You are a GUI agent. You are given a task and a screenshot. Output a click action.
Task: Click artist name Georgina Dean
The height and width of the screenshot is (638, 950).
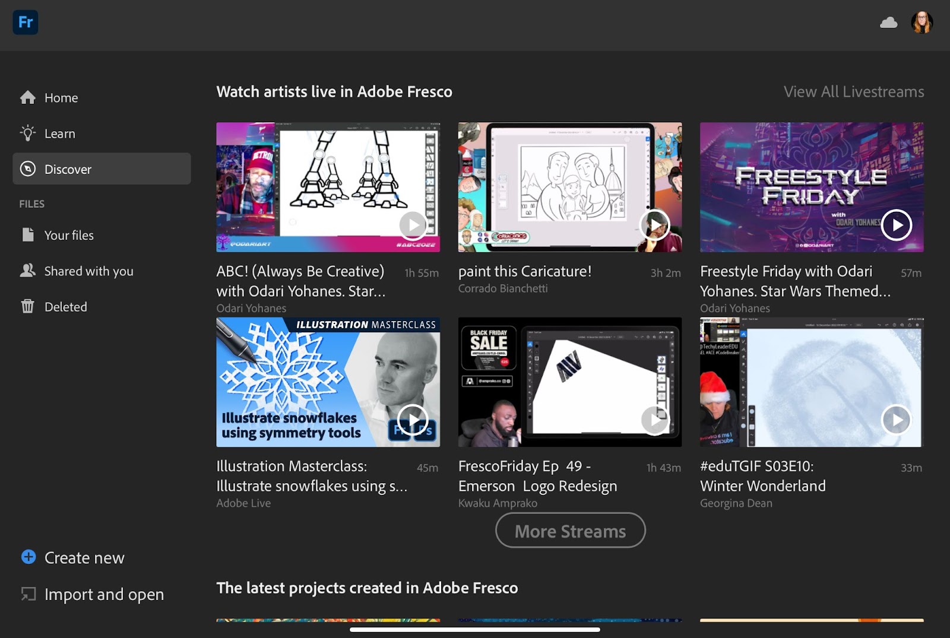736,503
